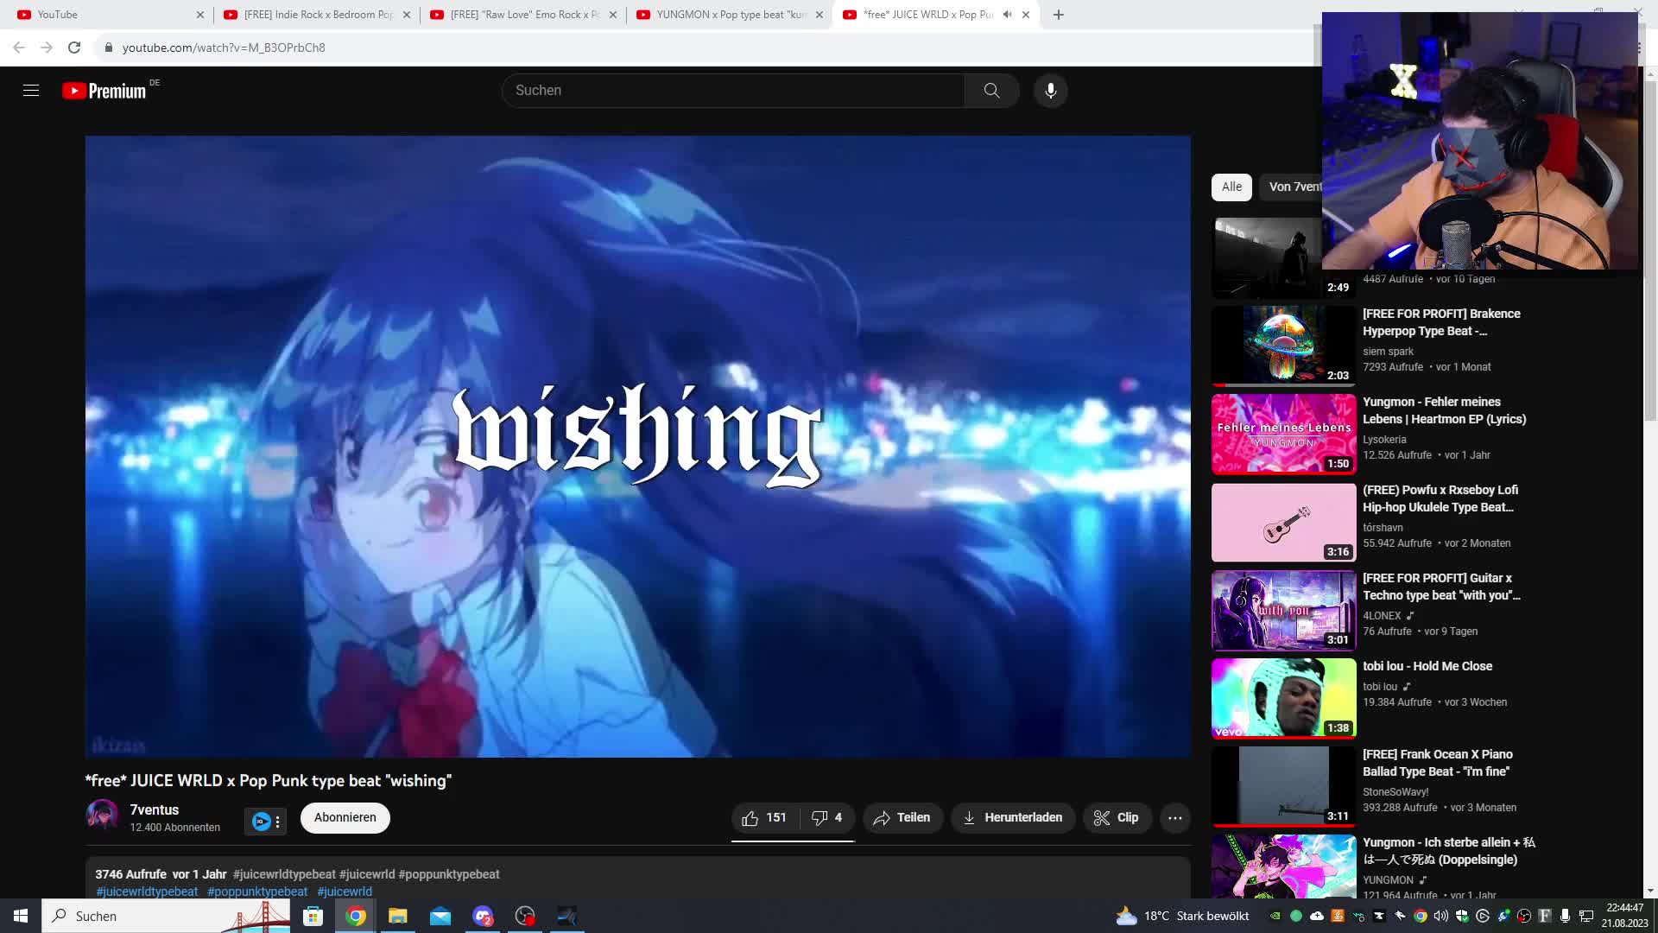Click the Teilen share button

click(x=902, y=817)
